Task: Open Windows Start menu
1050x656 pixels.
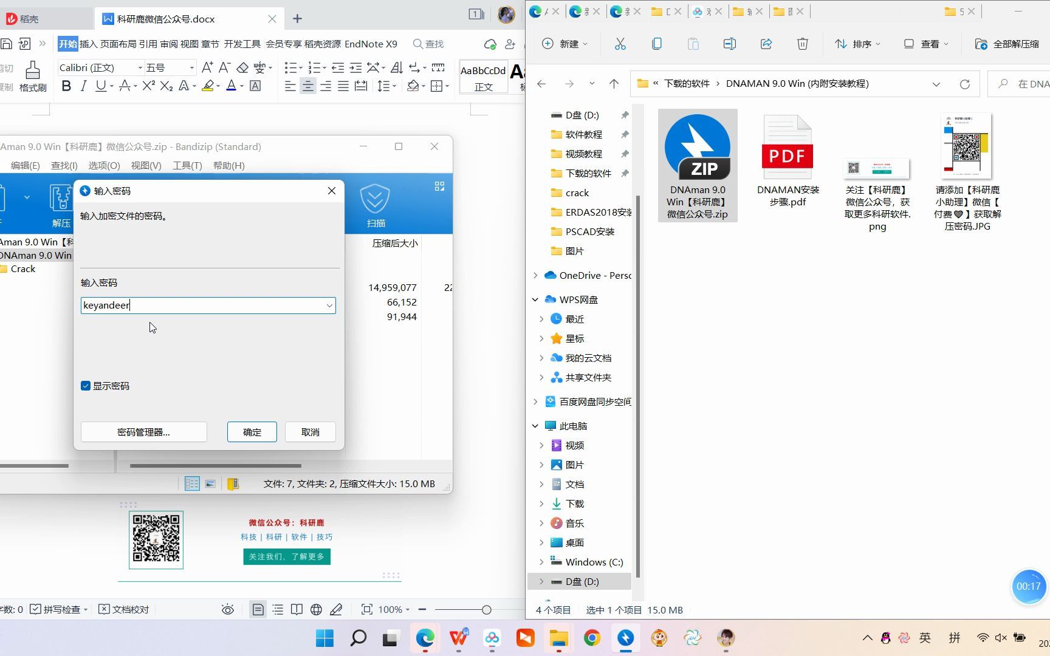Action: point(325,638)
